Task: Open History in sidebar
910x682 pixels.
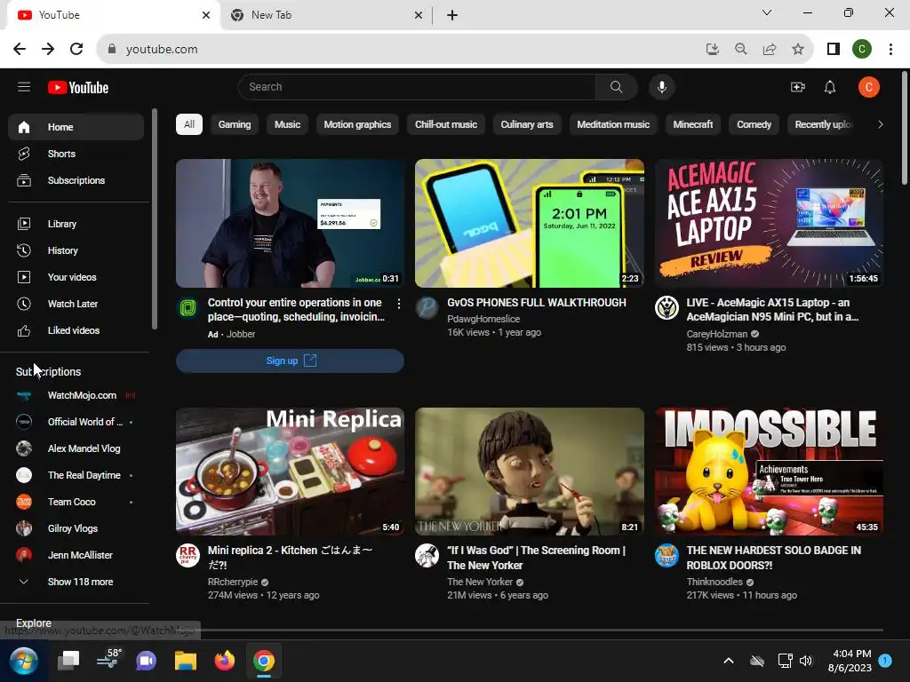Action: click(76, 250)
